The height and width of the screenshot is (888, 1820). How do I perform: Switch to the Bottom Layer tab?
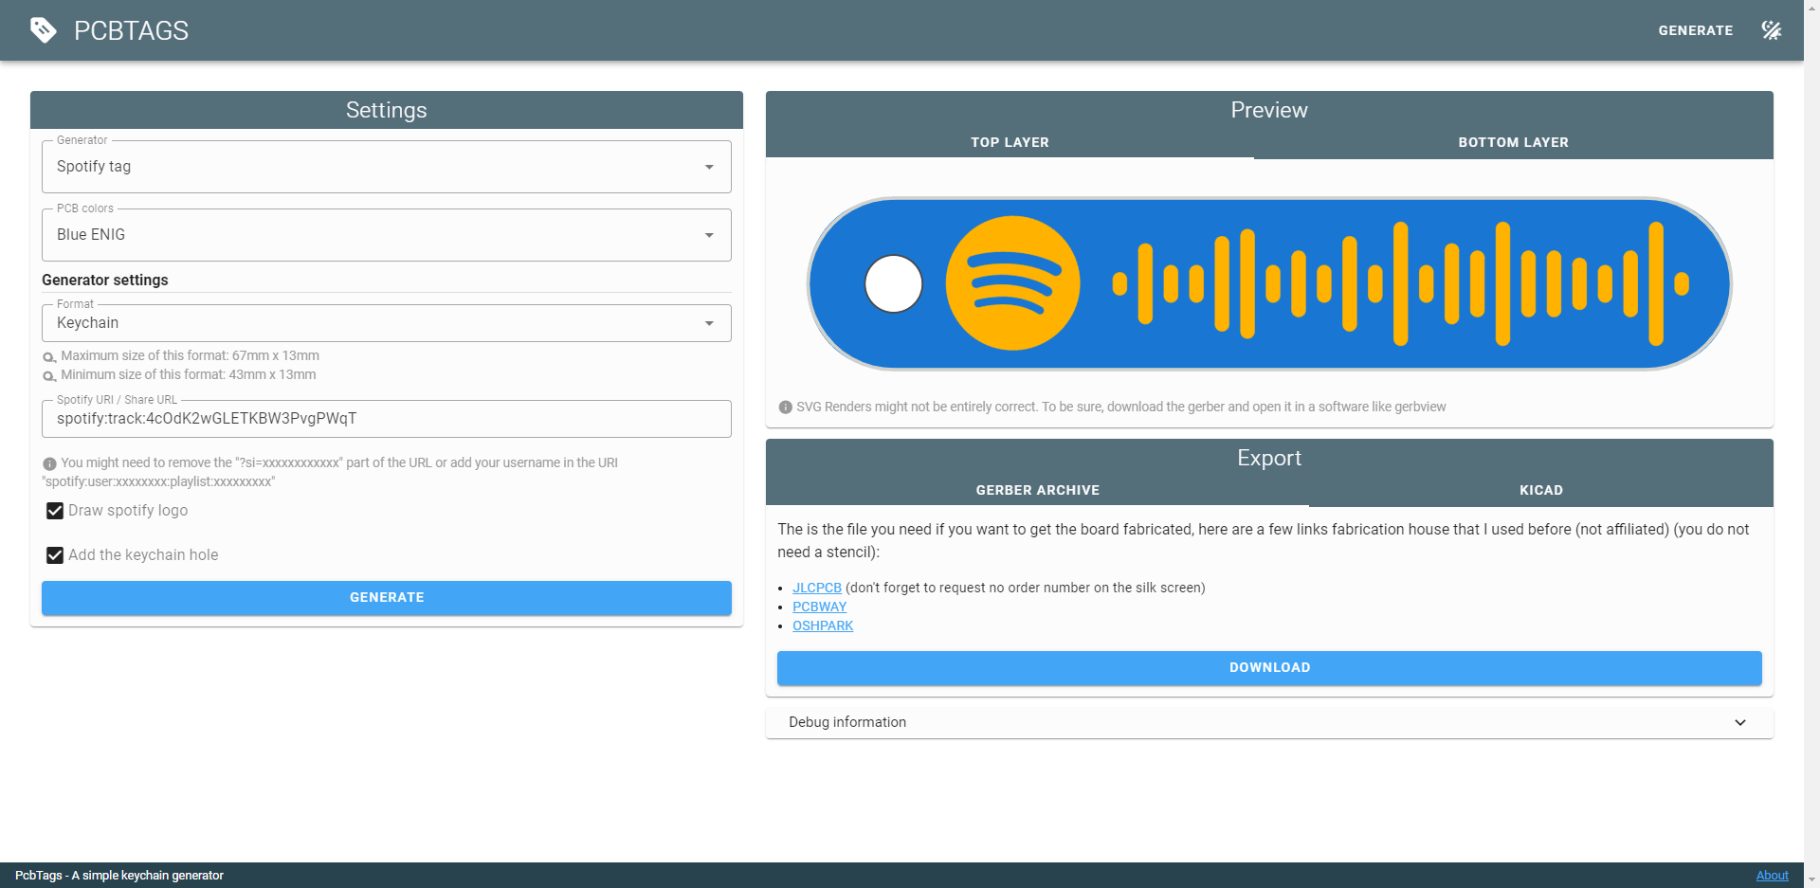pyautogui.click(x=1512, y=142)
